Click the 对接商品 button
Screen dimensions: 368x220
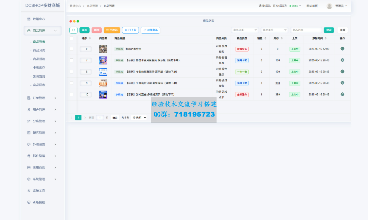point(150,30)
